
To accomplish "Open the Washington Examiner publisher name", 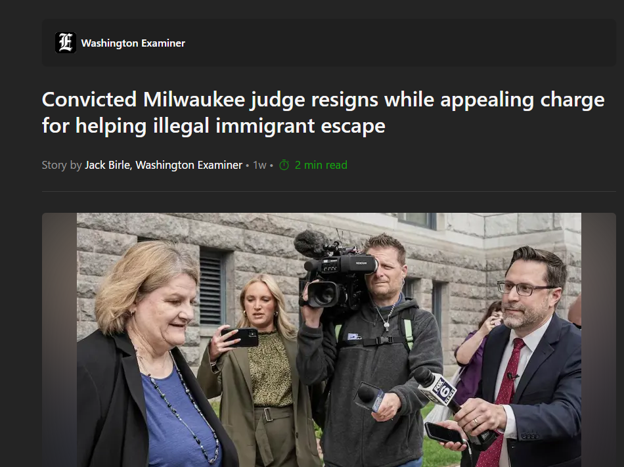I will click(x=133, y=43).
